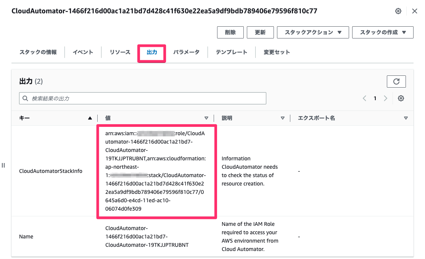Click page number 1 in pagination
This screenshot has width=425, height=259.
click(375, 98)
